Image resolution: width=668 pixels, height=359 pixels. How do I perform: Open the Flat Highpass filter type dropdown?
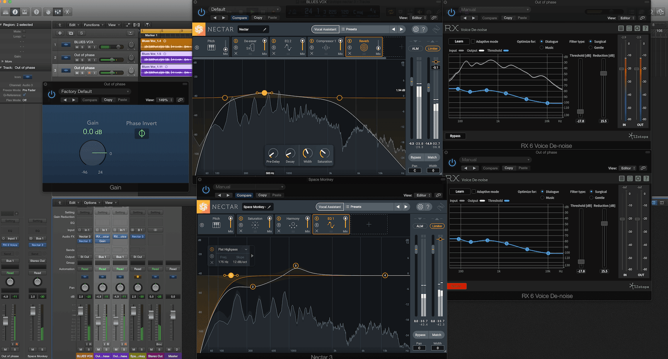coord(232,250)
